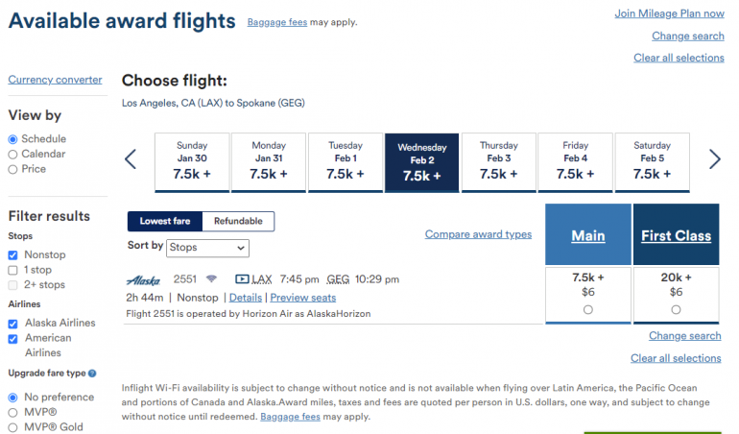The height and width of the screenshot is (434, 739).
Task: Uncheck the American Airlines filter
Action: click(x=13, y=338)
